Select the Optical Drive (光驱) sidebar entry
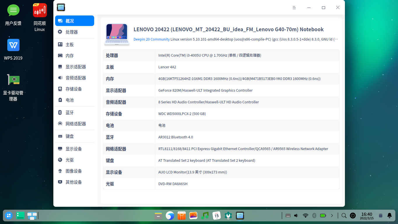This screenshot has width=398, height=224. (x=70, y=160)
